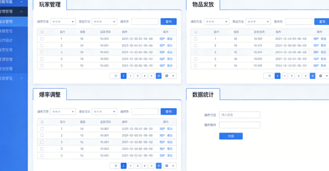Check row 2 checkbox in 玩家管理 table
The height and width of the screenshot is (171, 329).
(x=42, y=45)
